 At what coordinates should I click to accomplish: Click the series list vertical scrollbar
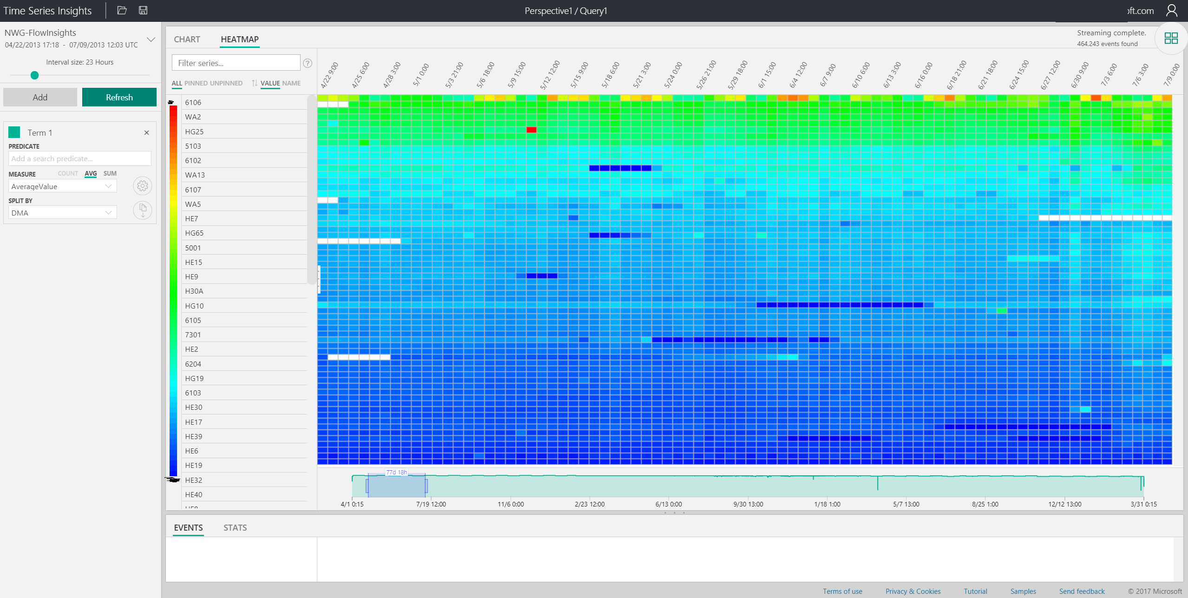coord(311,190)
